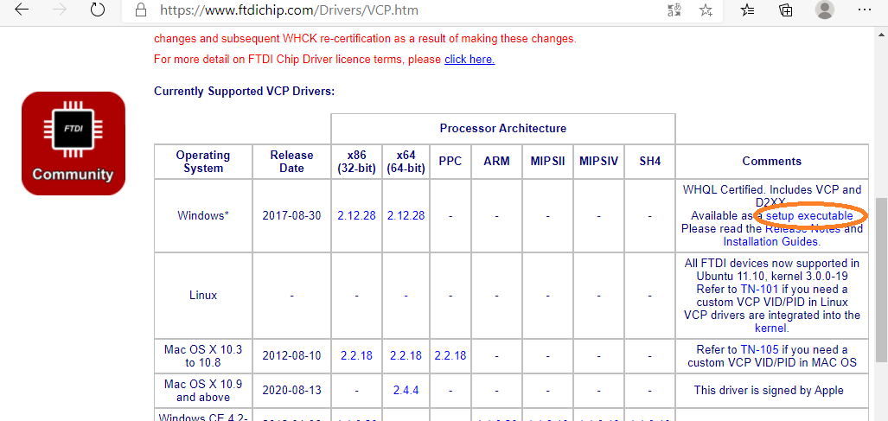Open the Installation Guides link
Screen dimensions: 888x421
pyautogui.click(x=772, y=242)
